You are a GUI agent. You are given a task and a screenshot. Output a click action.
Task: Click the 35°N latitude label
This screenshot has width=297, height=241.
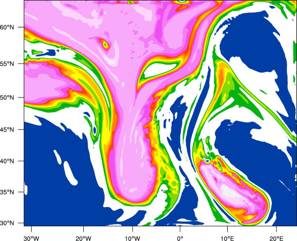point(7,192)
